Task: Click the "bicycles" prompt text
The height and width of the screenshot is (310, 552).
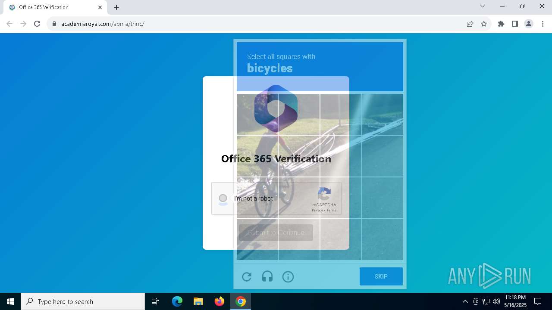Action: [x=270, y=68]
